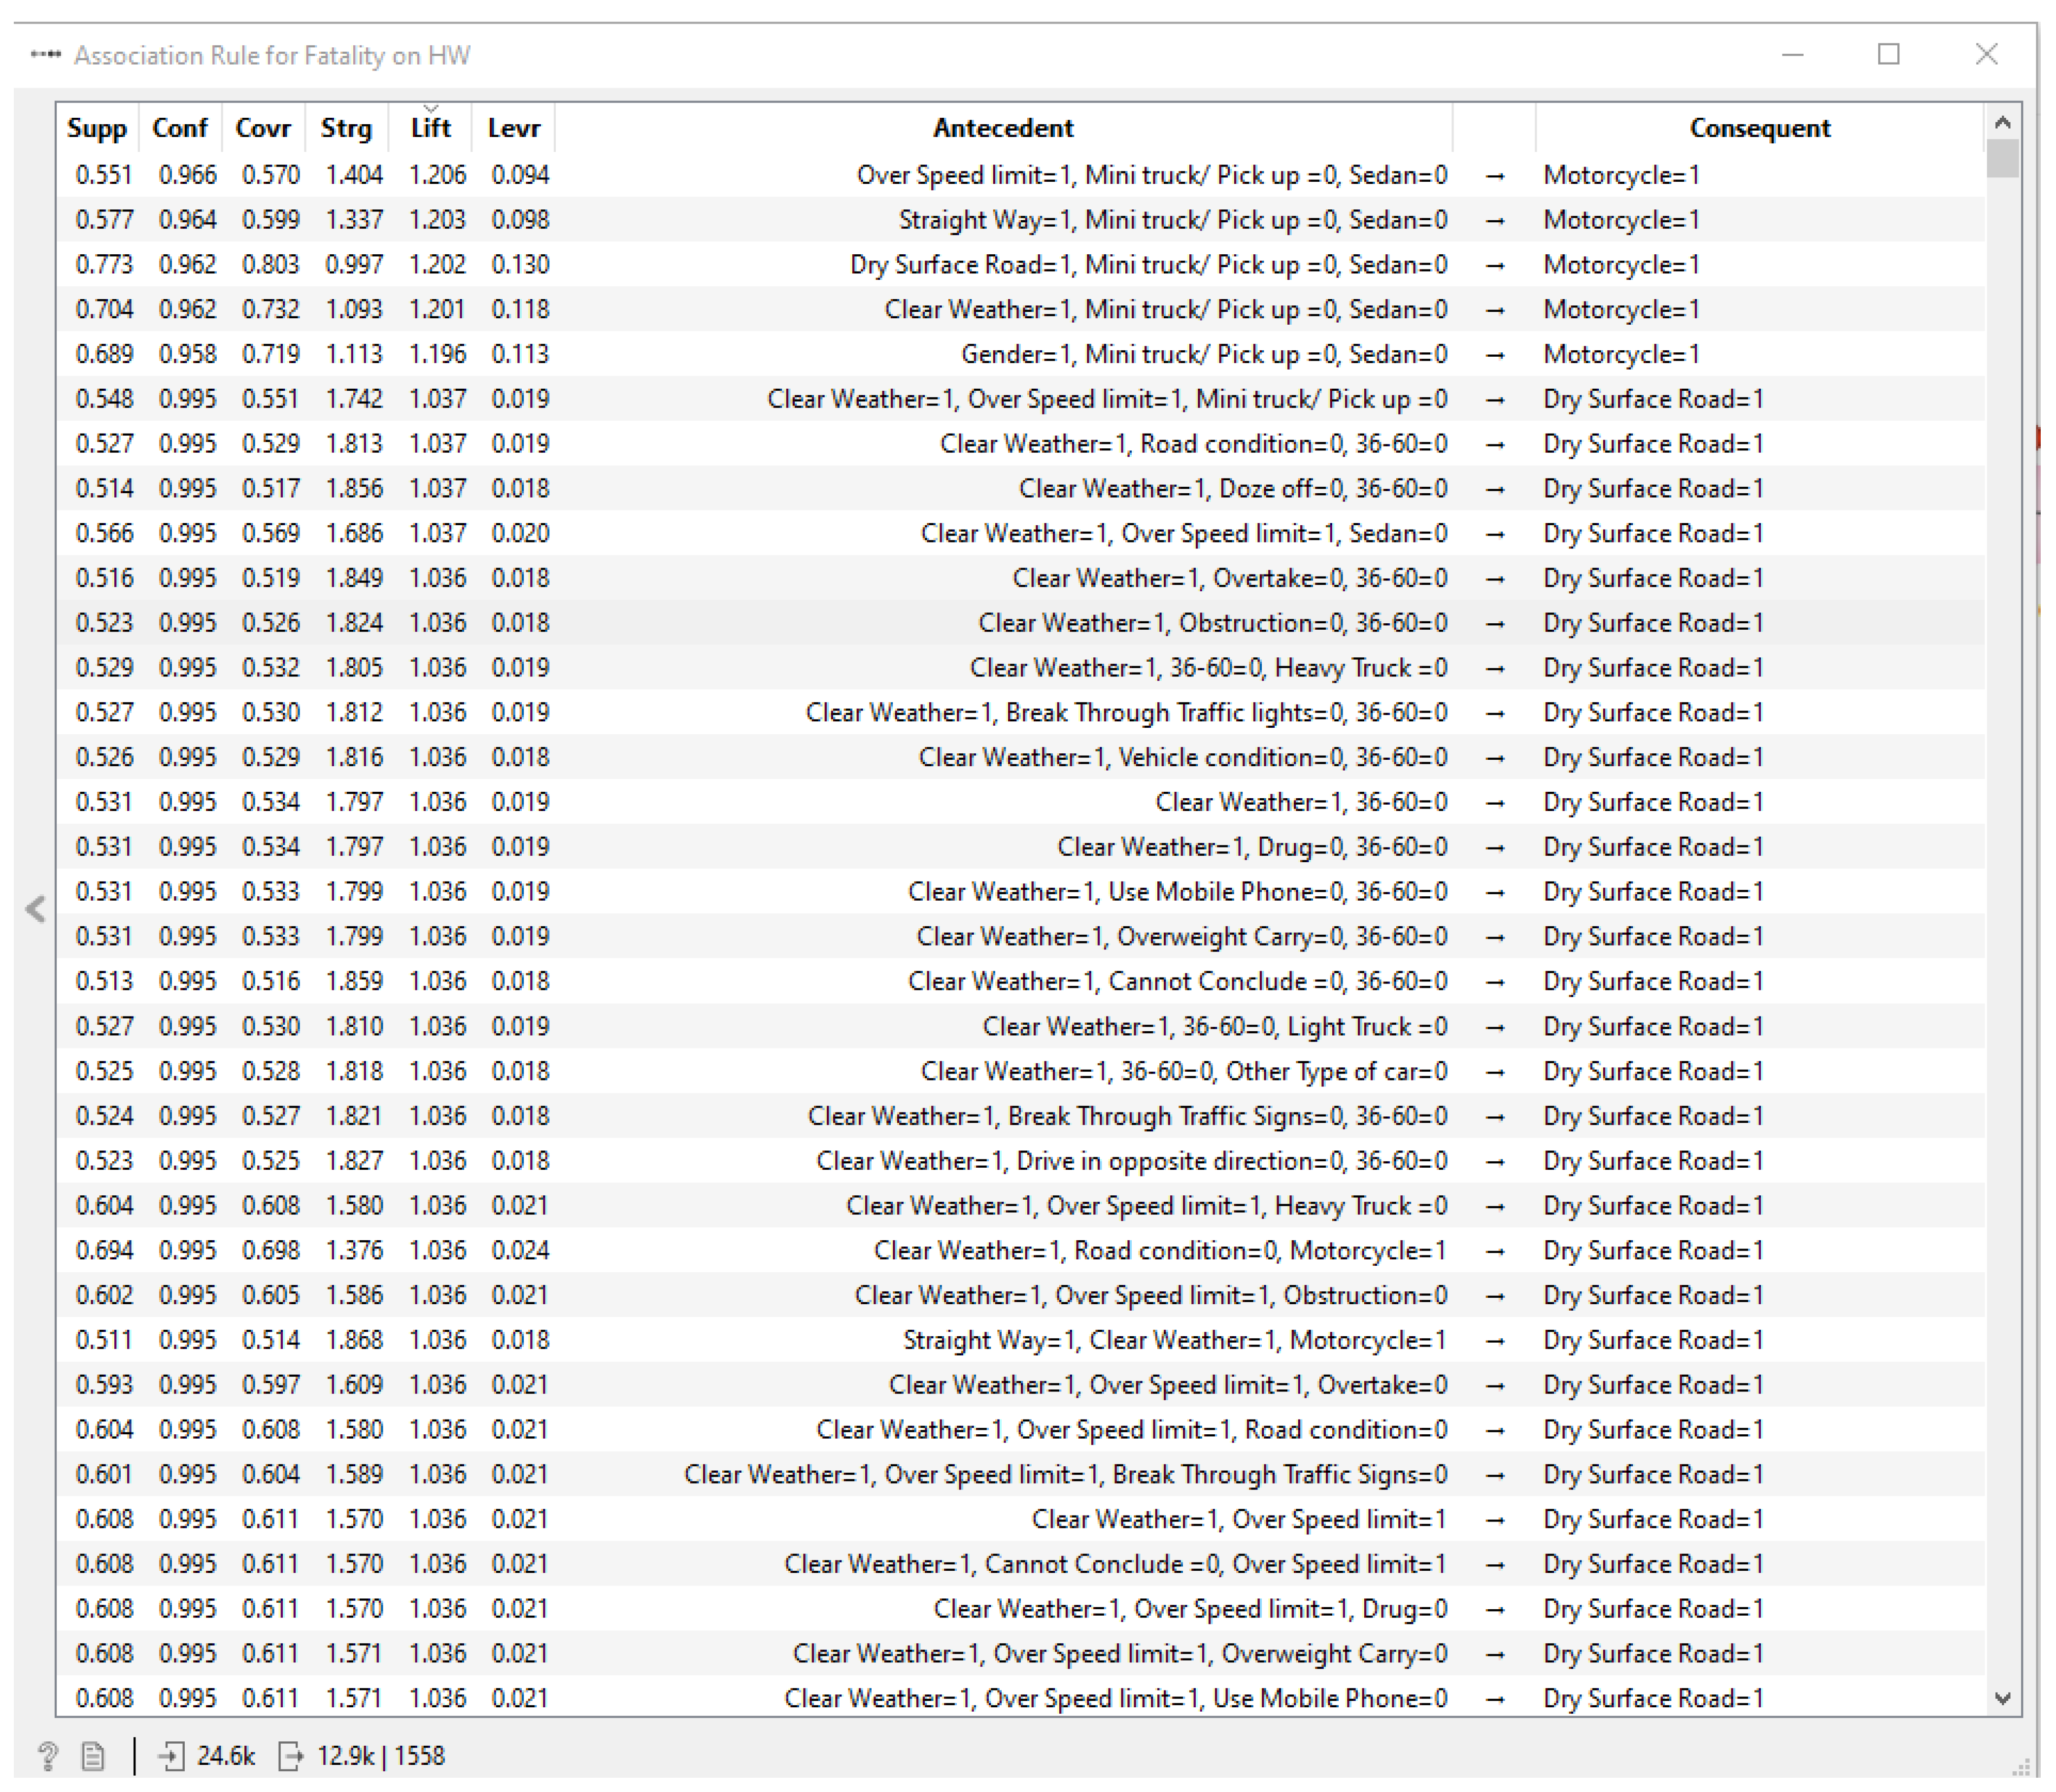
Task: Click the input data arrow icon
Action: [x=171, y=1755]
